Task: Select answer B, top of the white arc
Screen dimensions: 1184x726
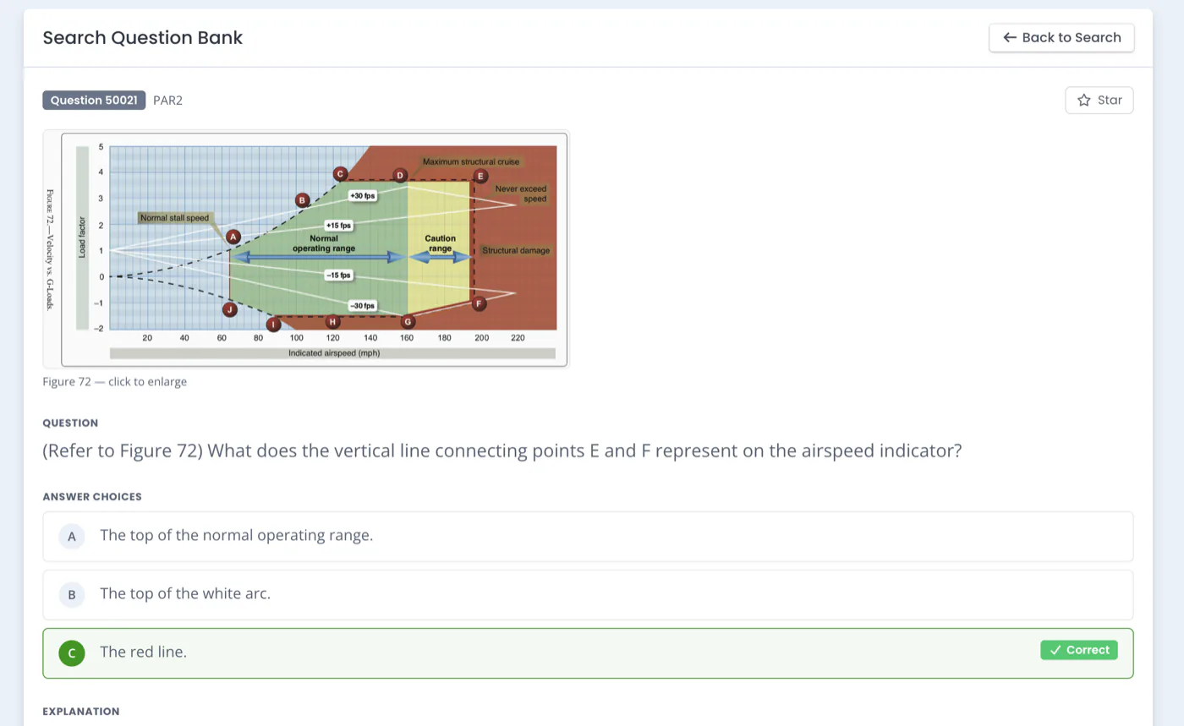Action: 588,594
